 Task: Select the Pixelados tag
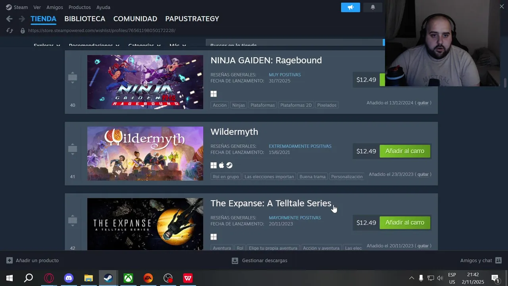[x=327, y=105]
